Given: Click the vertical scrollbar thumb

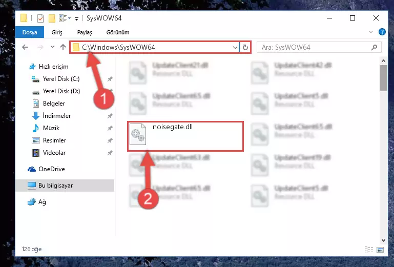Looking at the screenshot, I should tap(383, 78).
